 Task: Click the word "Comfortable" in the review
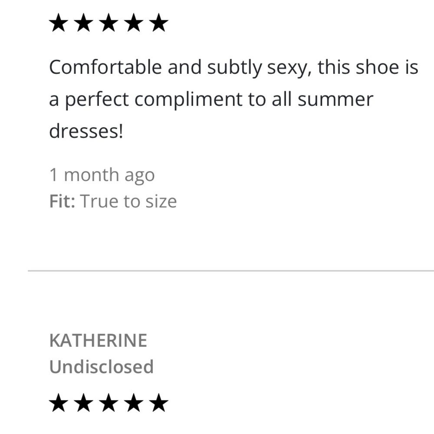pyautogui.click(x=105, y=67)
